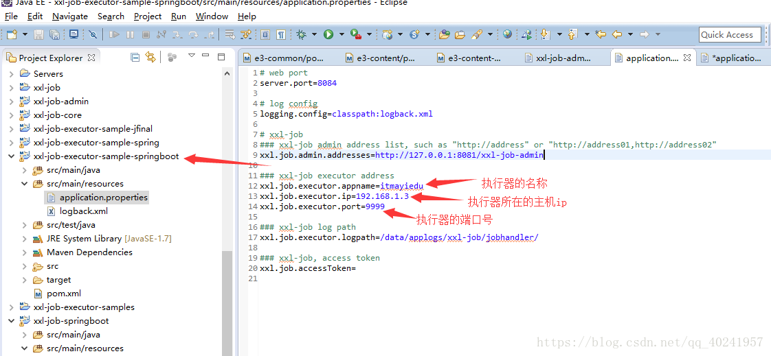Screen dimensions: 771x356
Task: Open the Window menu
Action: click(x=212, y=16)
